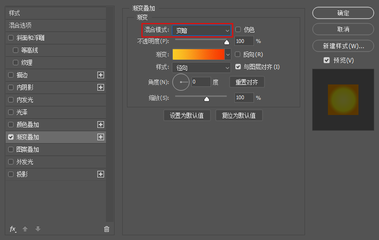Click plus icon beside 渐变叠加
The height and width of the screenshot is (240, 379).
101,137
